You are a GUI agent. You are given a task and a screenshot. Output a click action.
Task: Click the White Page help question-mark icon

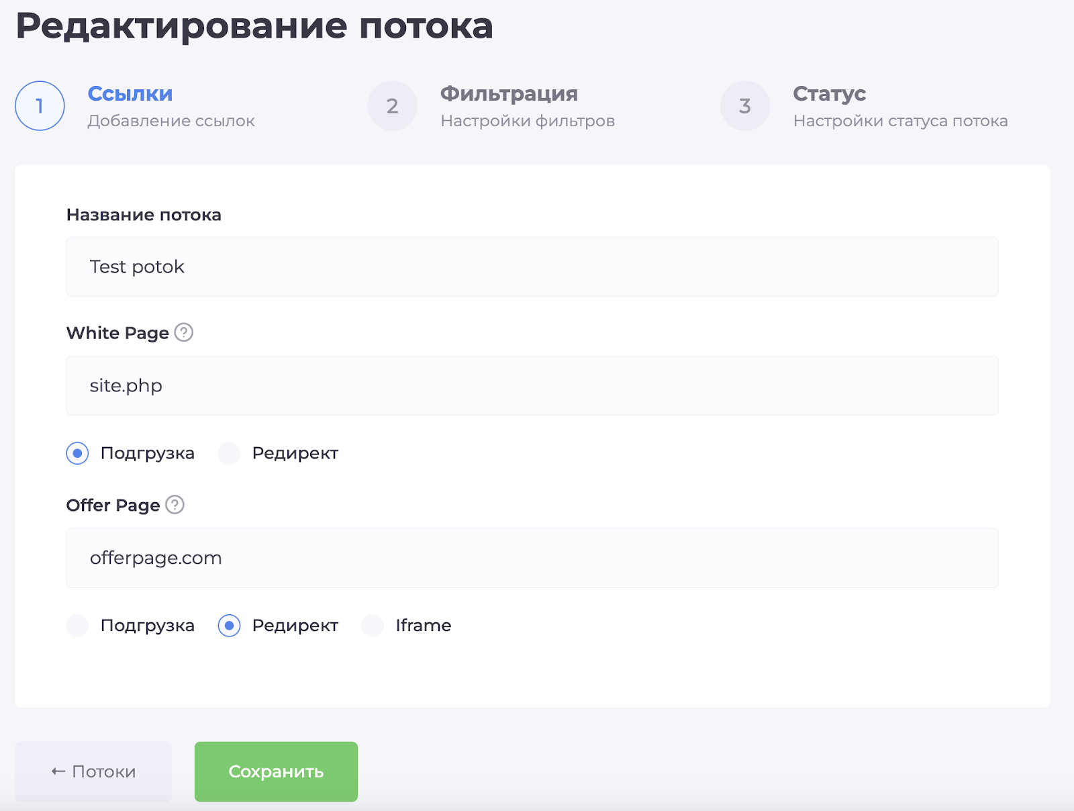[184, 332]
